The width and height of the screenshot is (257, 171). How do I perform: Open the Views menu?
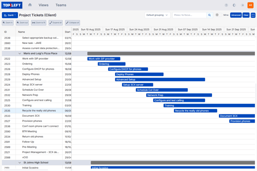[44, 5]
